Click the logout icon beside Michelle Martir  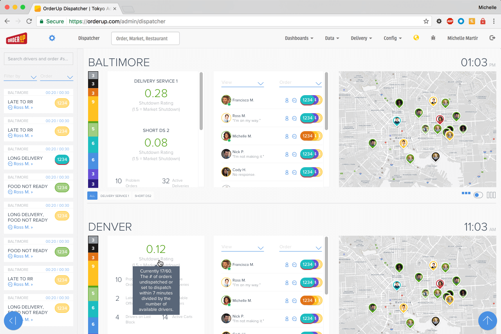(x=492, y=38)
